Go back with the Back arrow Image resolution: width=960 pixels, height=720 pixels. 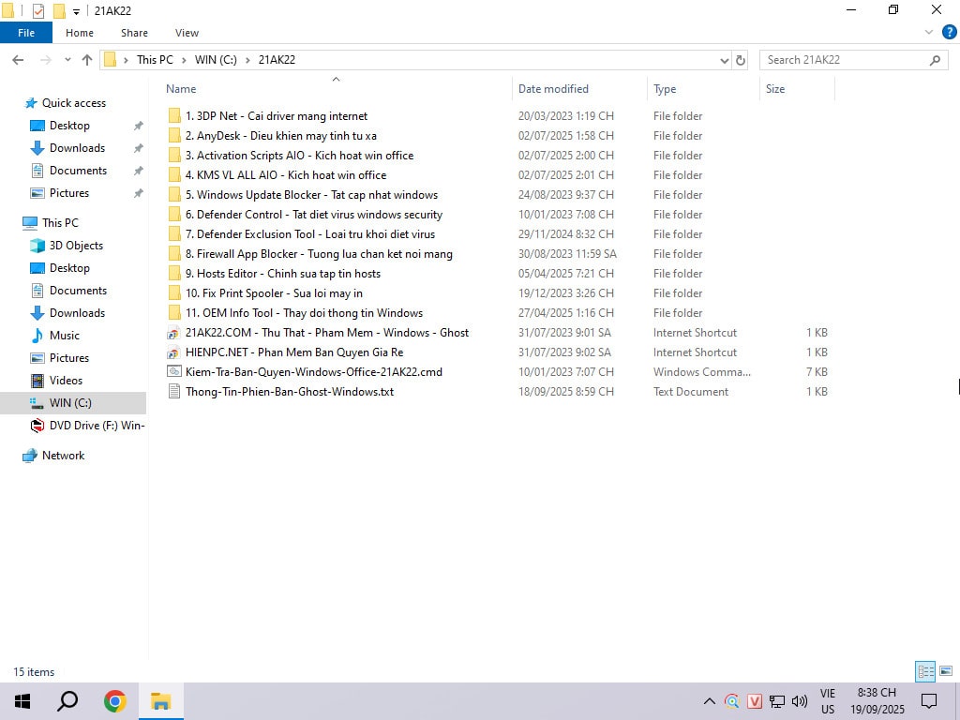(x=18, y=60)
